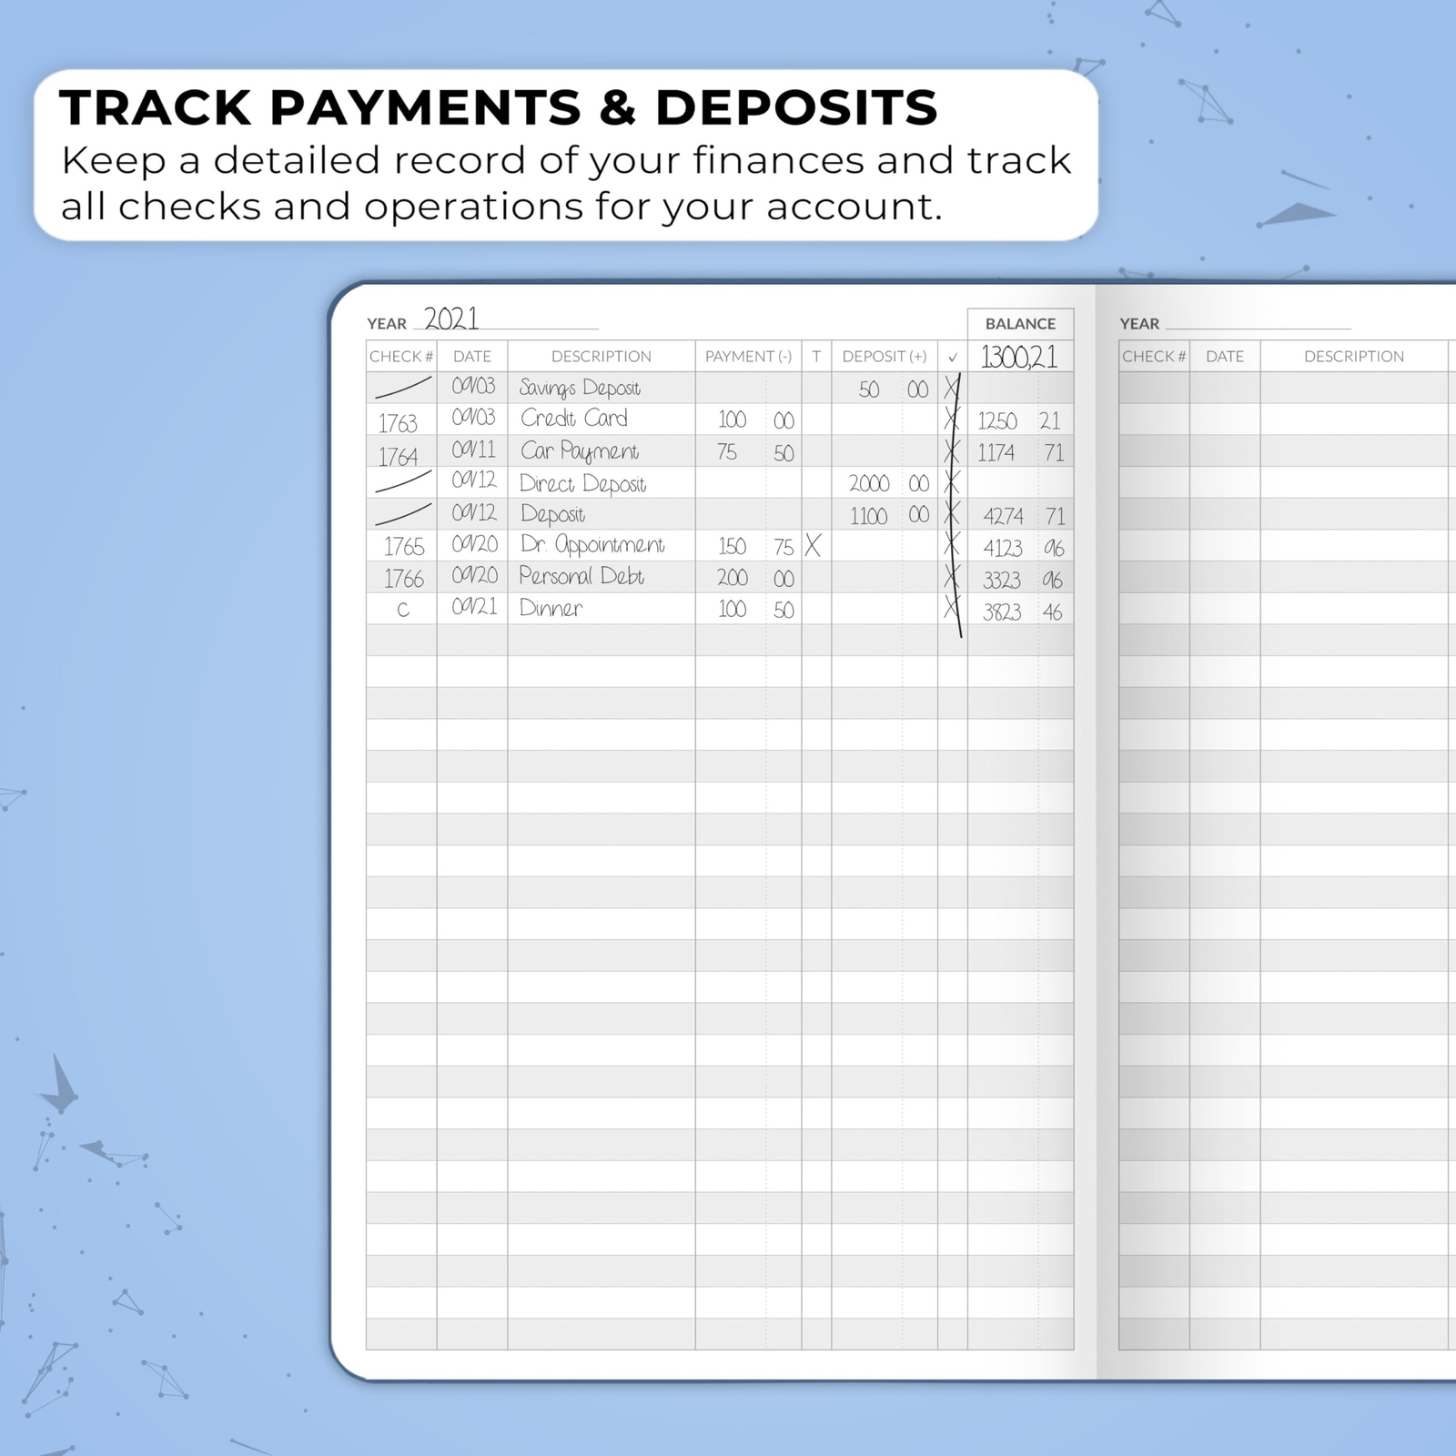Viewport: 1456px width, 1456px height.
Task: Click the balance 1174 71
Action: 1020,452
